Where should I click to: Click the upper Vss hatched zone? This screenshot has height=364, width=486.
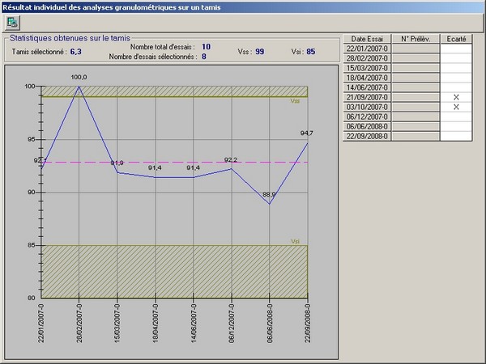click(162, 91)
